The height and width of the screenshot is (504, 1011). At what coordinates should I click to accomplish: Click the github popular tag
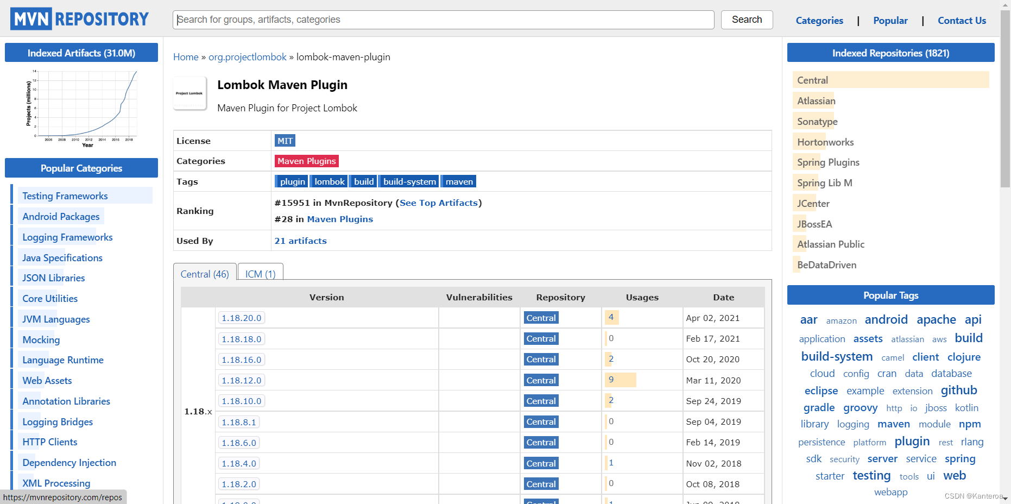[959, 390]
